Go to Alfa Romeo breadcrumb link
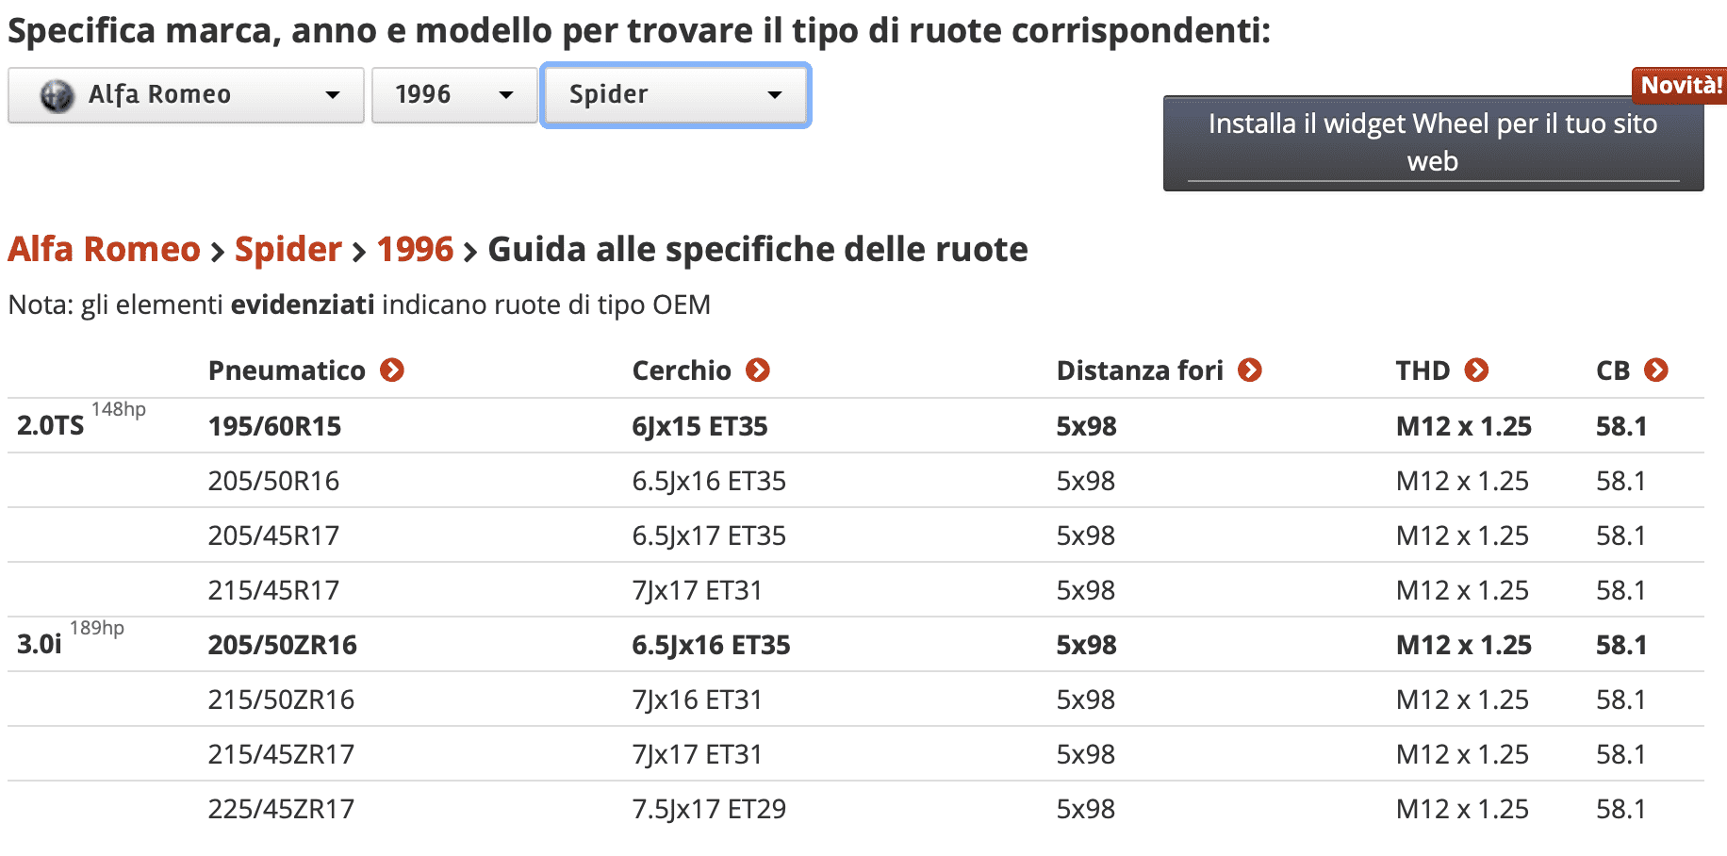 [x=104, y=250]
